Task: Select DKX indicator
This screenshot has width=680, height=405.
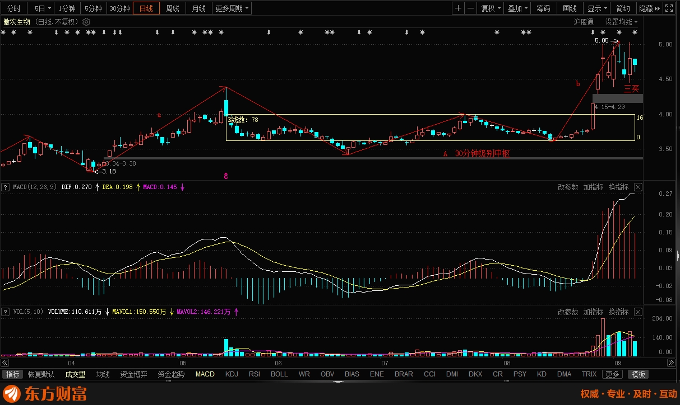Action: (x=475, y=374)
